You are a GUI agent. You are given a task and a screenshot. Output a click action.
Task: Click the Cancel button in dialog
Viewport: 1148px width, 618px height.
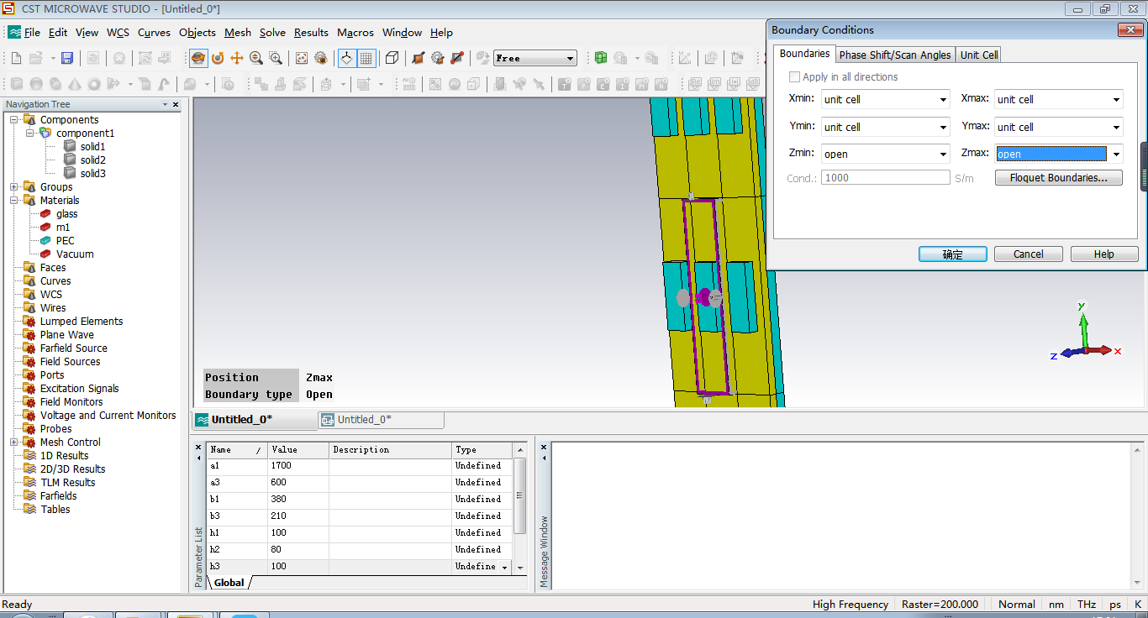pyautogui.click(x=1028, y=254)
